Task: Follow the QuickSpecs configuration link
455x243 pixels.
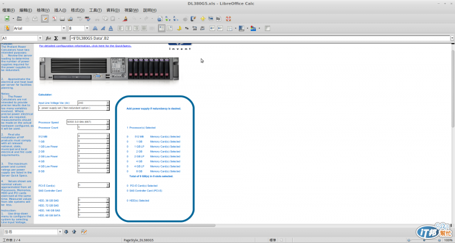Action: point(85,46)
